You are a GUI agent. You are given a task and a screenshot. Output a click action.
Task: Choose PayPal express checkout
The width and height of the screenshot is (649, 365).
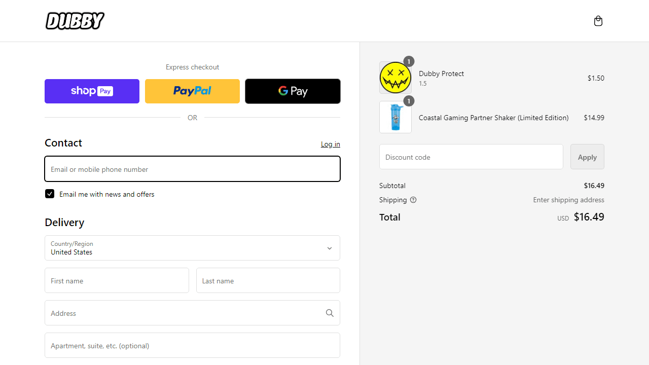tap(192, 91)
